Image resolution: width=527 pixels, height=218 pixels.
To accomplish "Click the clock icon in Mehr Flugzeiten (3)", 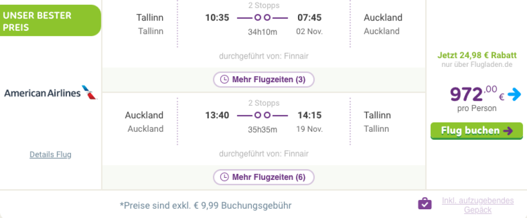I will [224, 80].
